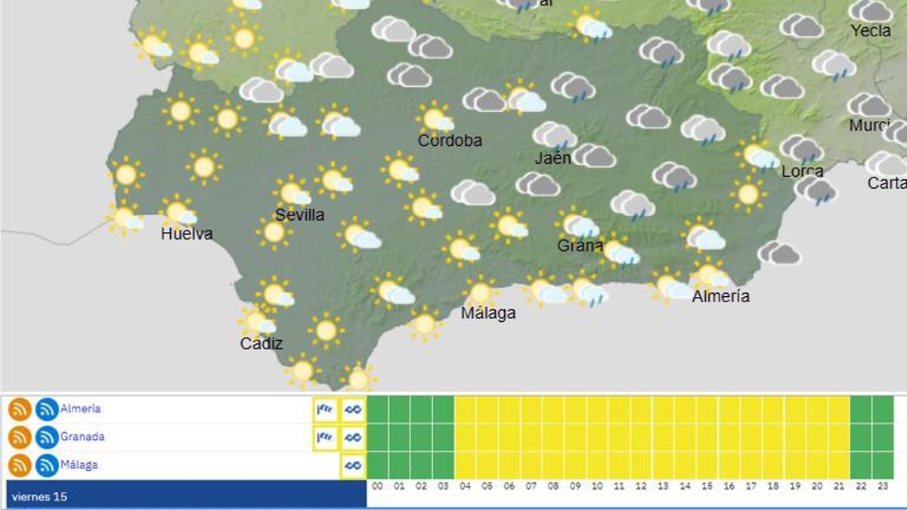907x510 pixels.
Task: Click the 'viernes 15' date header
Action: [x=185, y=494]
